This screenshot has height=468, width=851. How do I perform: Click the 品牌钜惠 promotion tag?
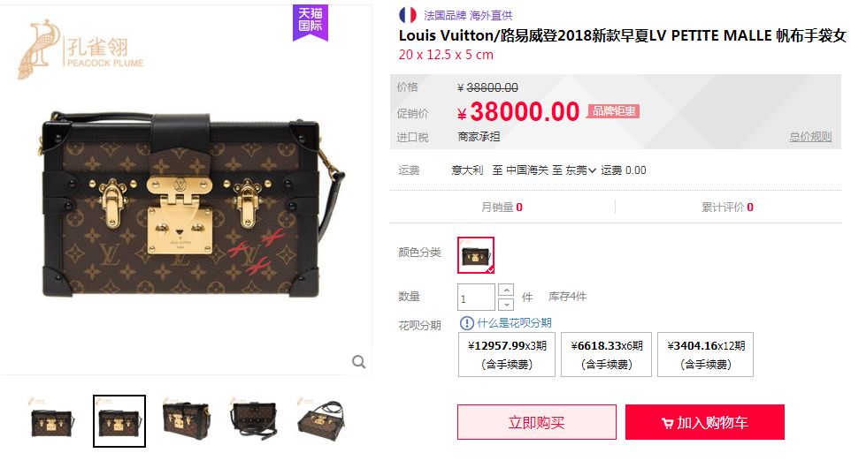(613, 111)
